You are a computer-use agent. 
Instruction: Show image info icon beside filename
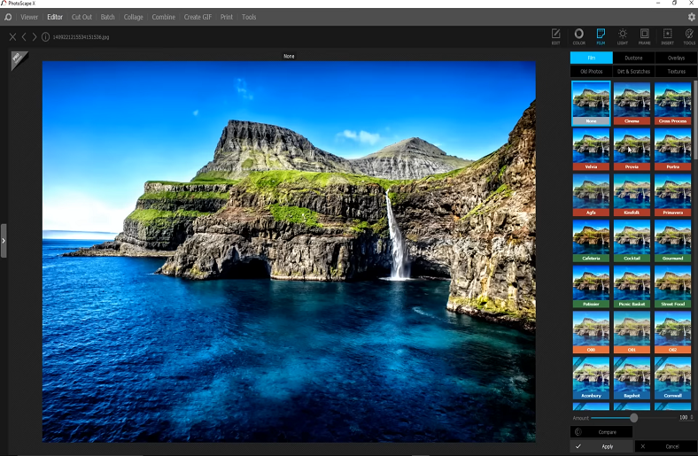[x=45, y=37]
